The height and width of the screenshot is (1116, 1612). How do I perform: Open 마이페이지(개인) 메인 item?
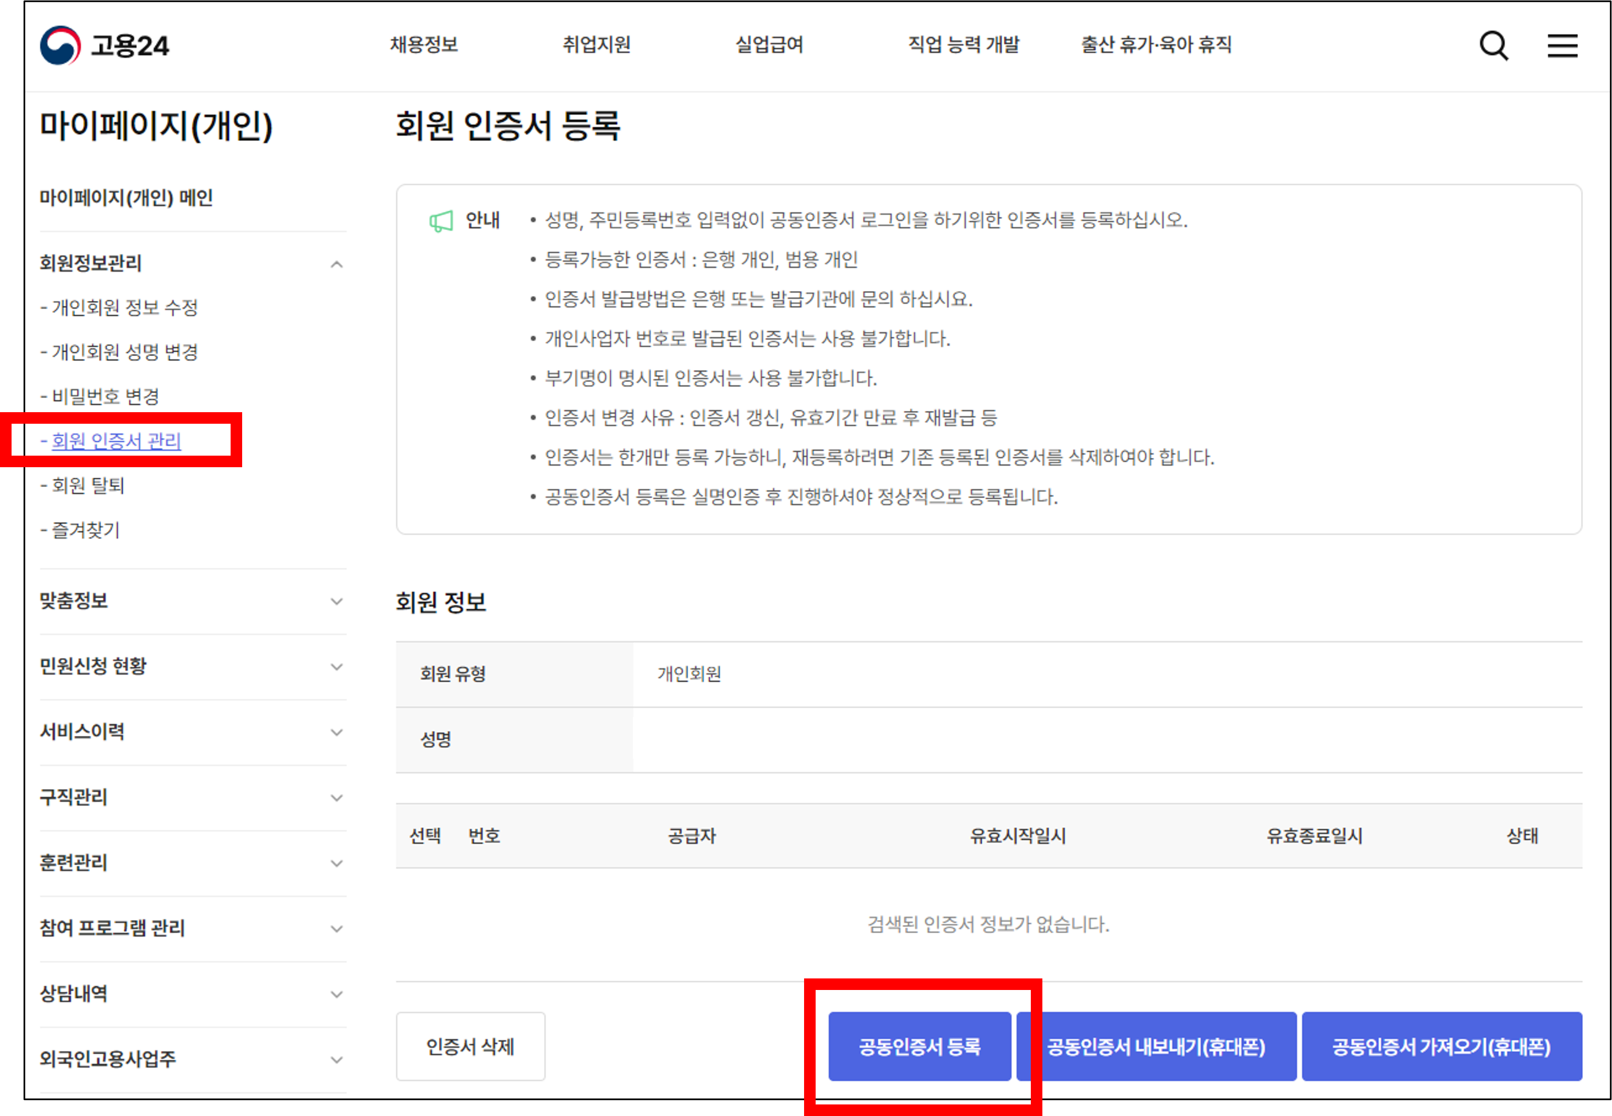pos(126,198)
